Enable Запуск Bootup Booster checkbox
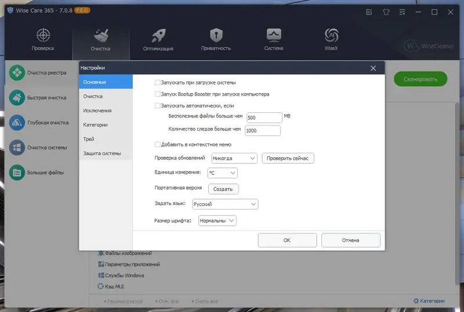 (x=158, y=94)
